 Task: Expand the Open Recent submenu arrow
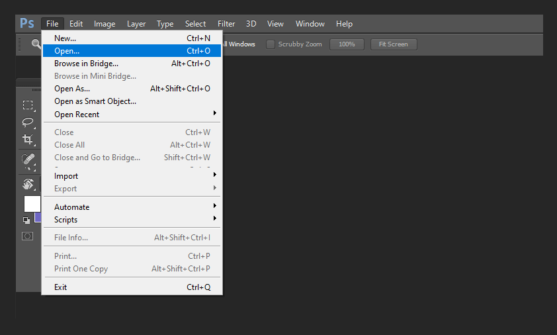214,113
